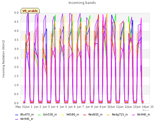Click the Jun 5 x-axis date label
Image resolution: width=165 pixels, height=124 pixels.
63,107
